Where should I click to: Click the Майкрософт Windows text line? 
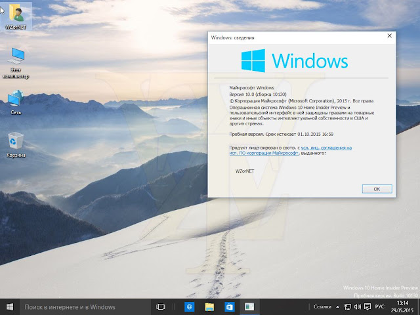click(x=252, y=87)
